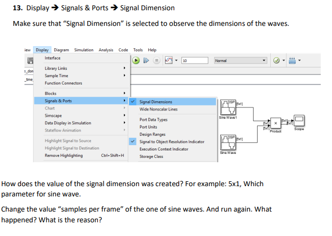Click the View menu at left edge
Image resolution: width=332 pixels, height=236 pixels.
(27, 50)
